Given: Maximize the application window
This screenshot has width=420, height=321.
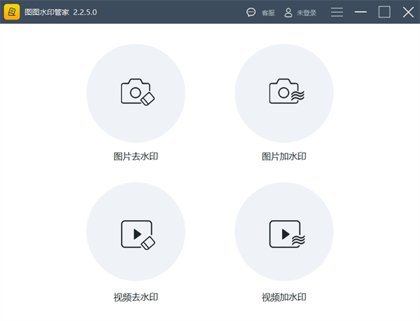Looking at the screenshot, I should pos(384,12).
